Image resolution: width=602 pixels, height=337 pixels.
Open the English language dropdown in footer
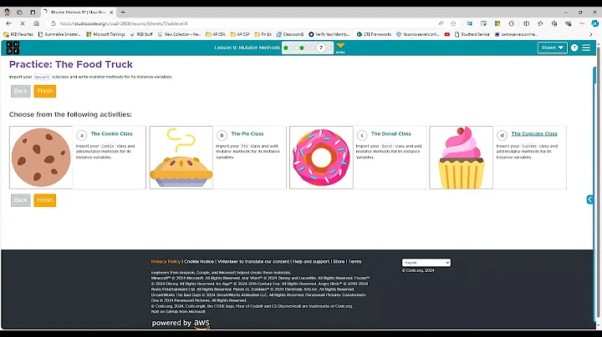(x=426, y=263)
